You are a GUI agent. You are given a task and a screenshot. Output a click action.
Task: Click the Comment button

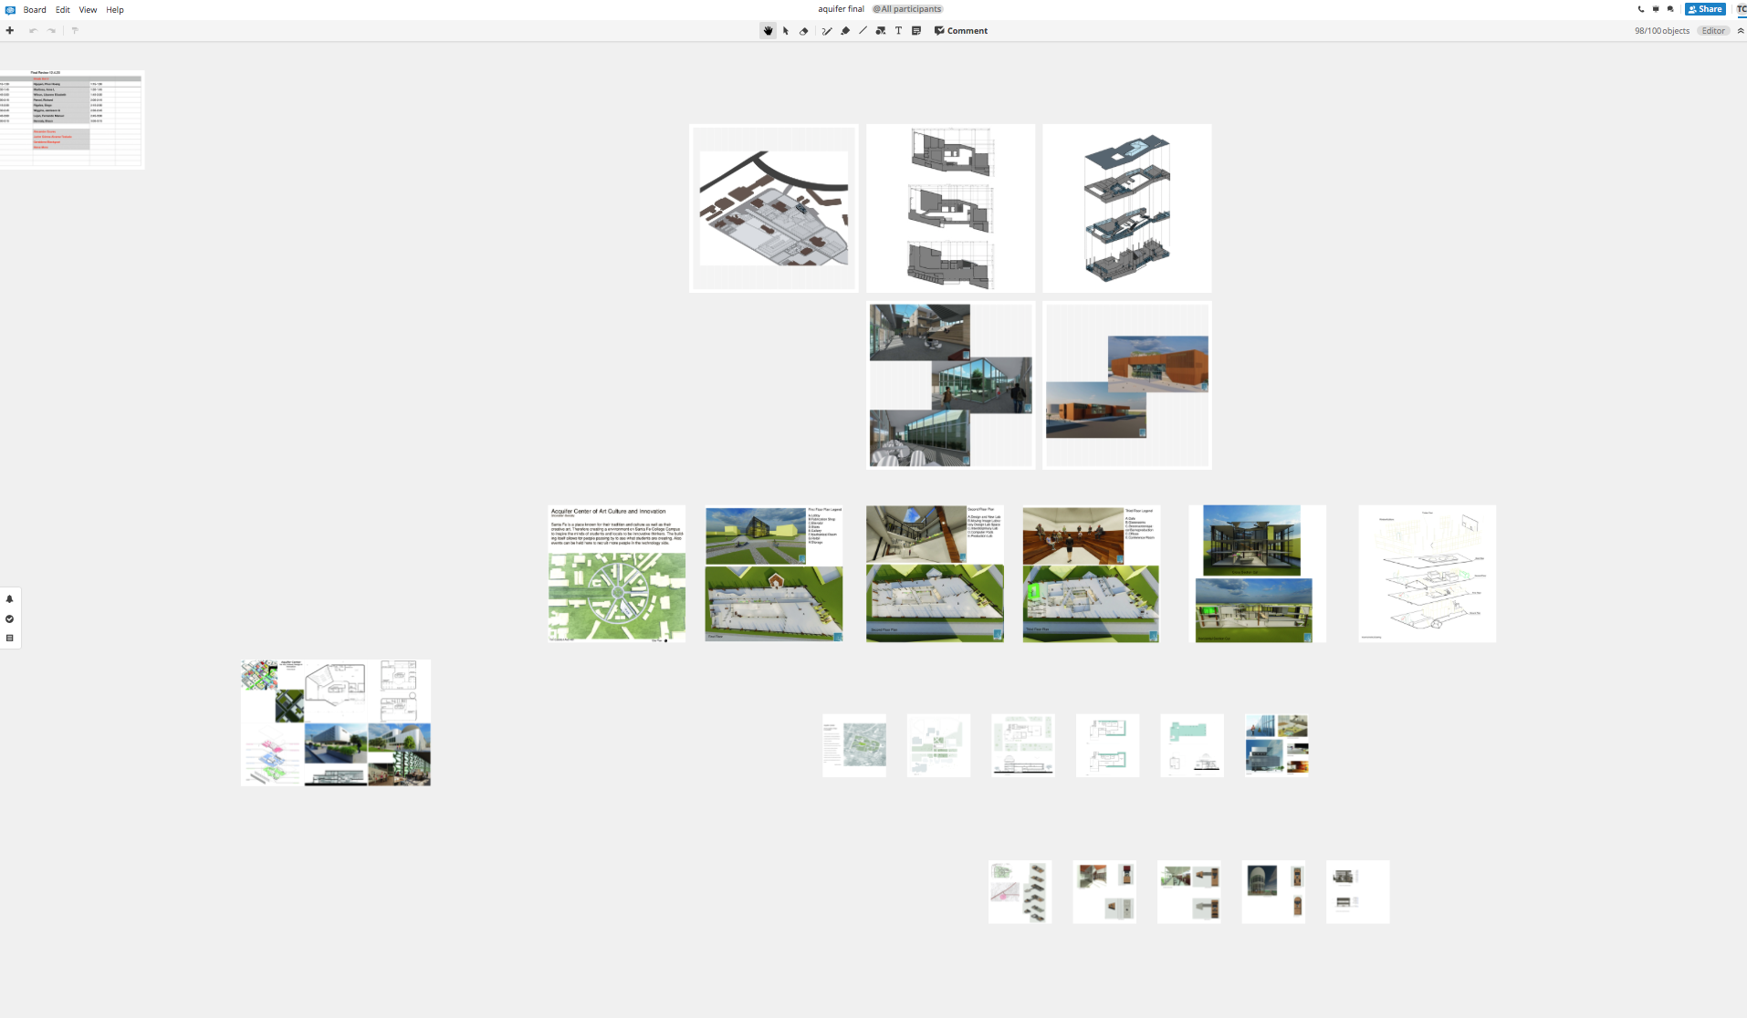point(961,30)
